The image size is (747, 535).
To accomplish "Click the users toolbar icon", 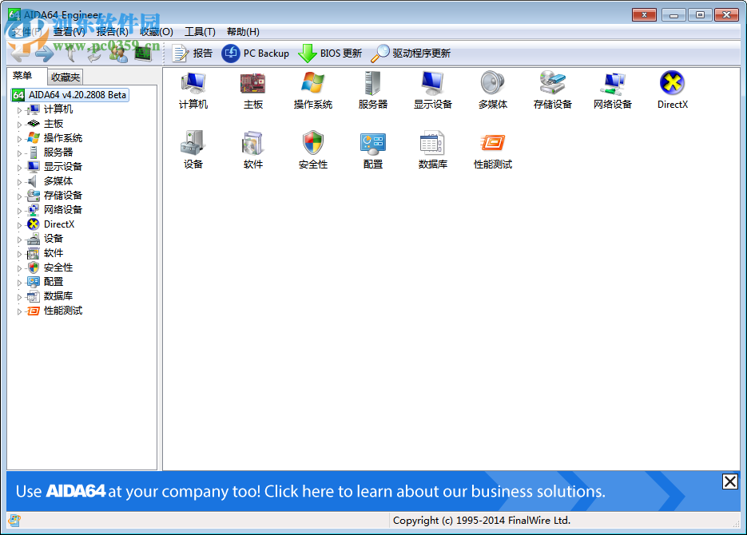I will [118, 53].
